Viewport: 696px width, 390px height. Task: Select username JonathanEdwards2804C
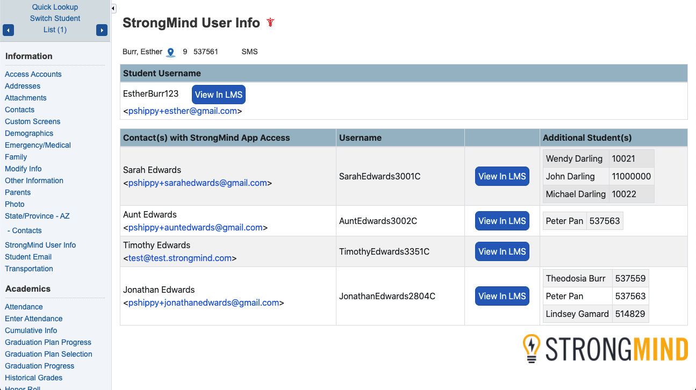coord(387,296)
